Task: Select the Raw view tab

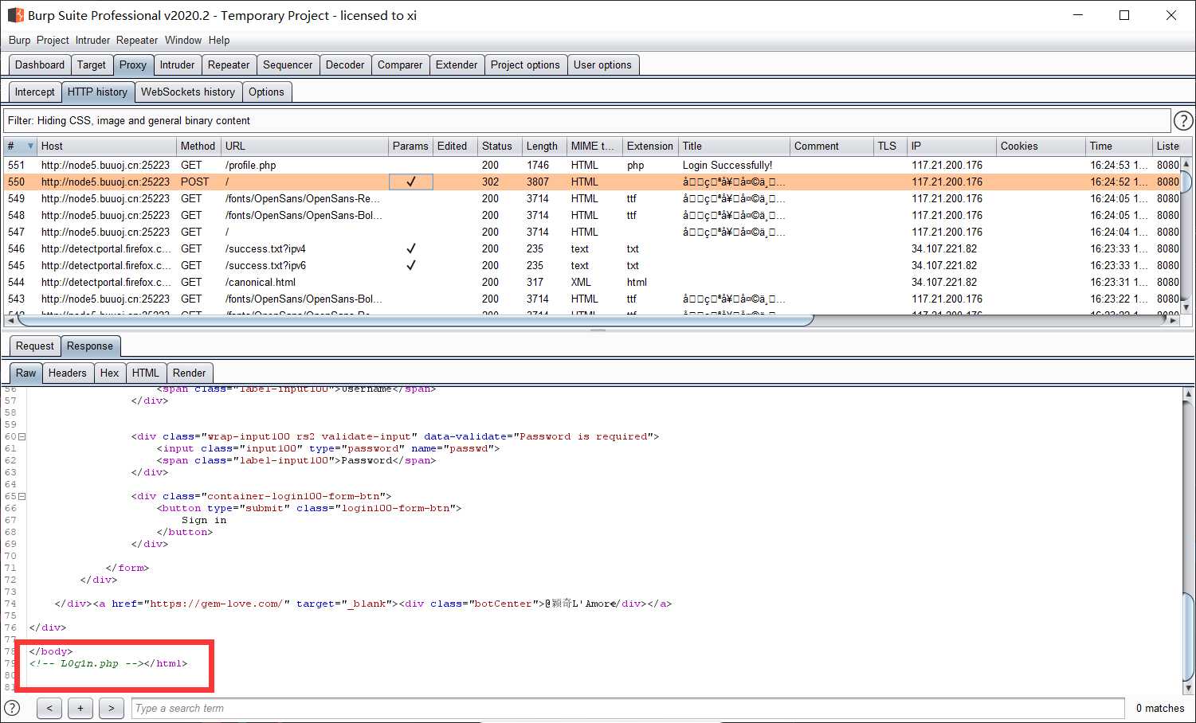Action: 26,373
